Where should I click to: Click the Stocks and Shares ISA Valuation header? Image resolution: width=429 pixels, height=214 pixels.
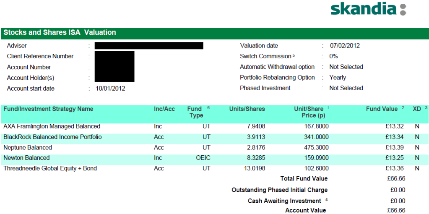60,33
